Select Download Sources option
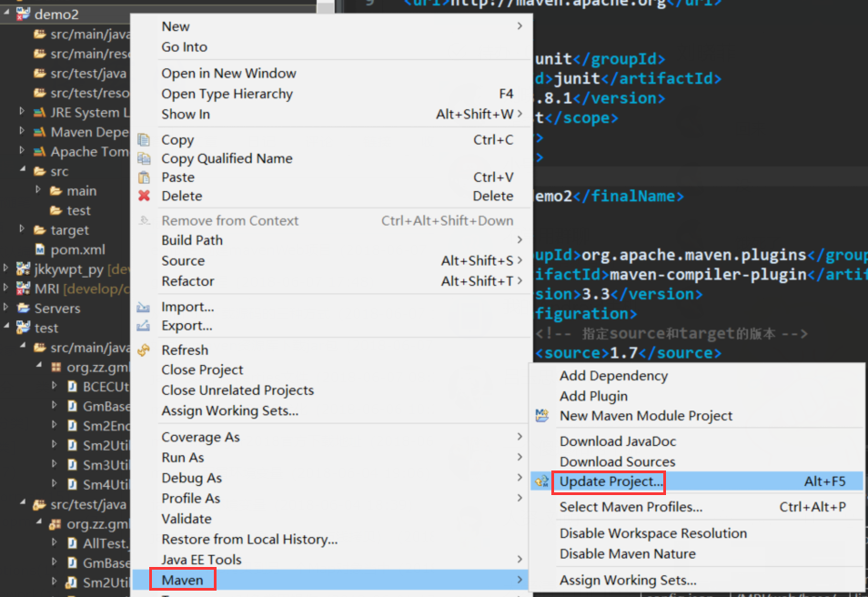 click(617, 461)
